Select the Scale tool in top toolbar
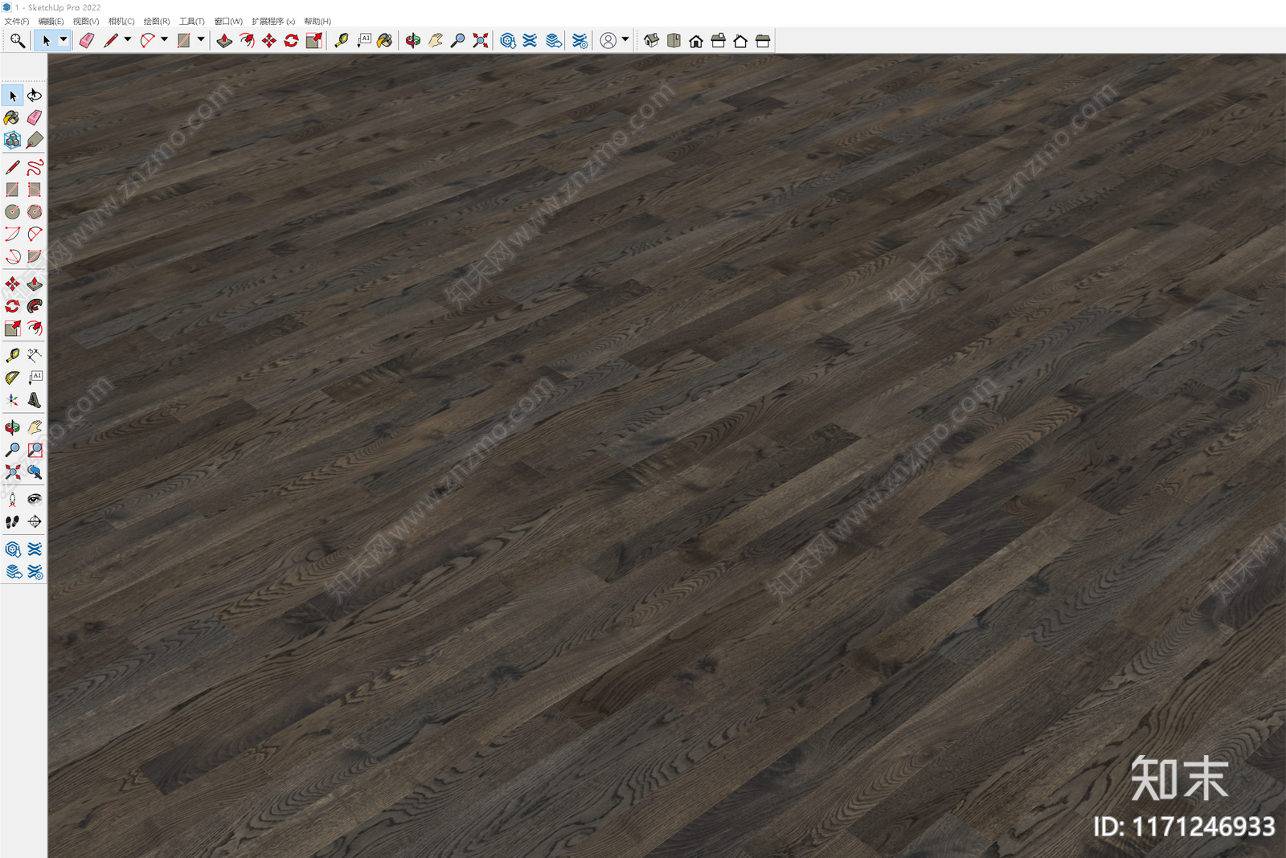 (x=314, y=40)
